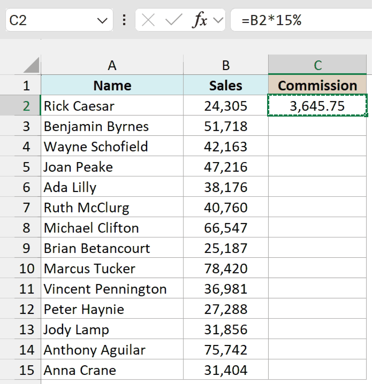Image resolution: width=372 pixels, height=384 pixels.
Task: Click sales value 75,742
Action: click(226, 349)
